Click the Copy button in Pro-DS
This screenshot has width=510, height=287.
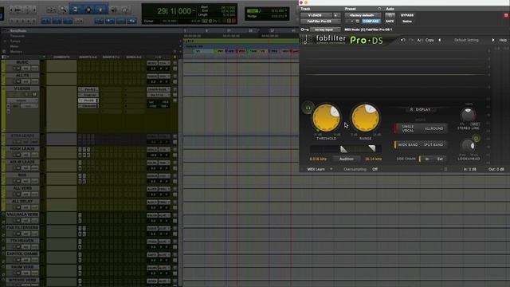(430, 40)
